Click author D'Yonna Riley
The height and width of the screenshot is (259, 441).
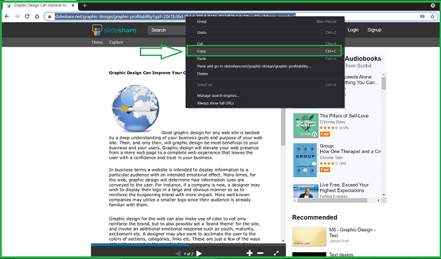pos(332,122)
